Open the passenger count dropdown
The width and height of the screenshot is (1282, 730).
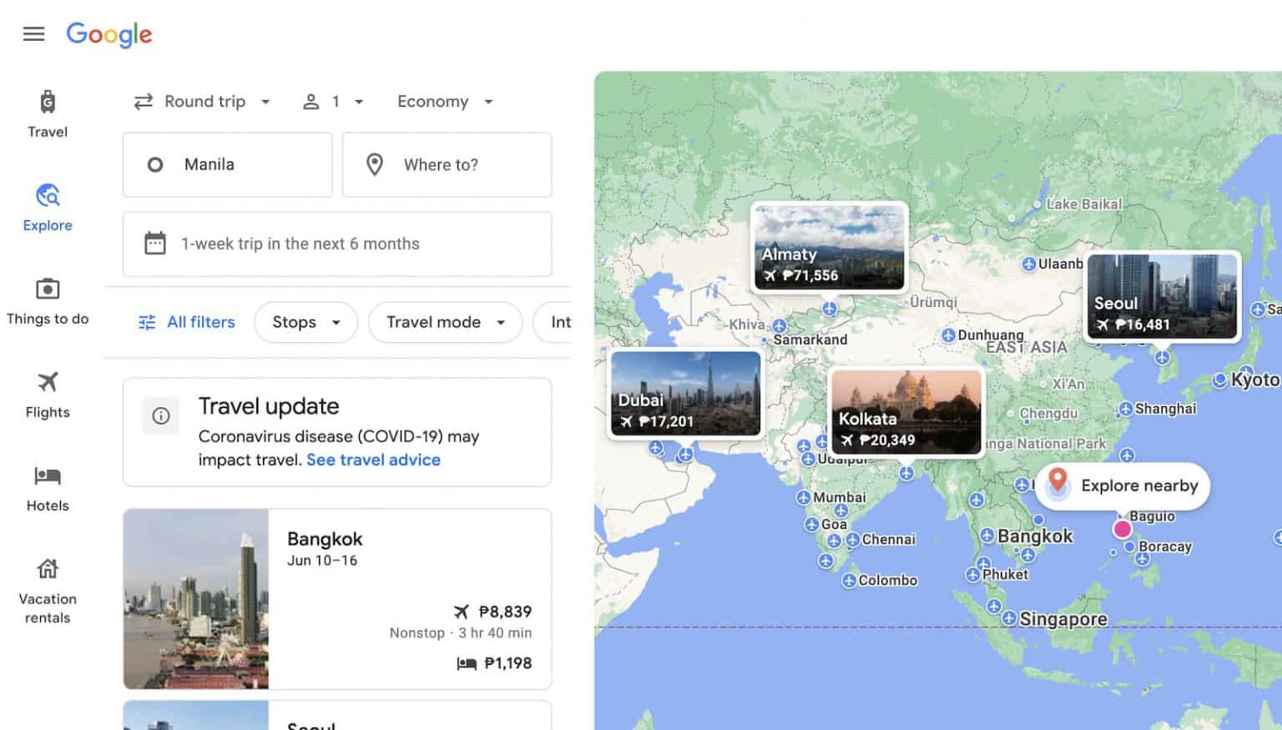tap(334, 102)
